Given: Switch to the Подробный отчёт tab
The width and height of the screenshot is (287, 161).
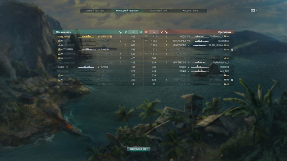Looking at the screenshot, I should tap(159, 11).
